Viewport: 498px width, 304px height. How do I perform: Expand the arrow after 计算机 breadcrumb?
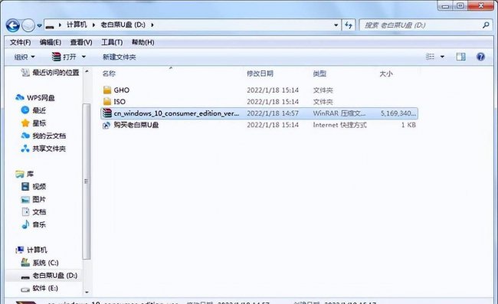pos(93,25)
